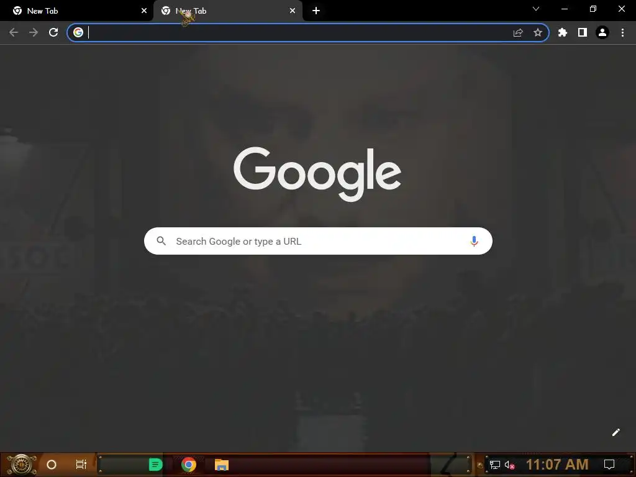
Task: Bookmark this tab with star icon
Action: pos(538,32)
